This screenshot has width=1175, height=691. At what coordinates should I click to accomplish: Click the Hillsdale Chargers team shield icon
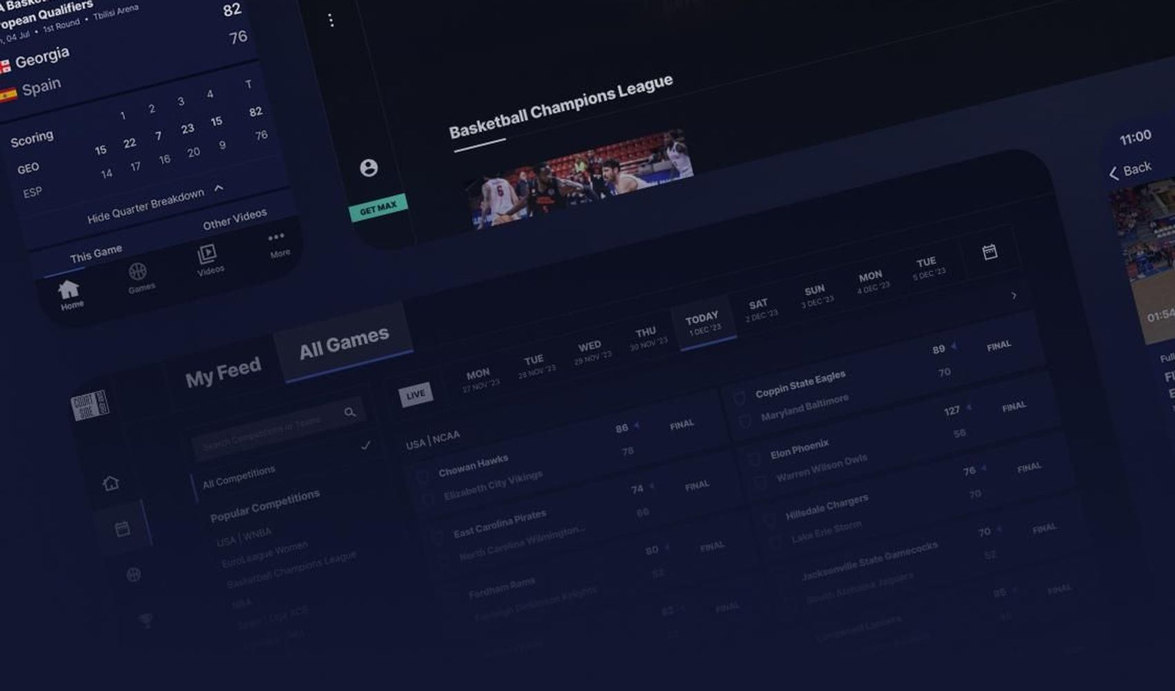[769, 520]
